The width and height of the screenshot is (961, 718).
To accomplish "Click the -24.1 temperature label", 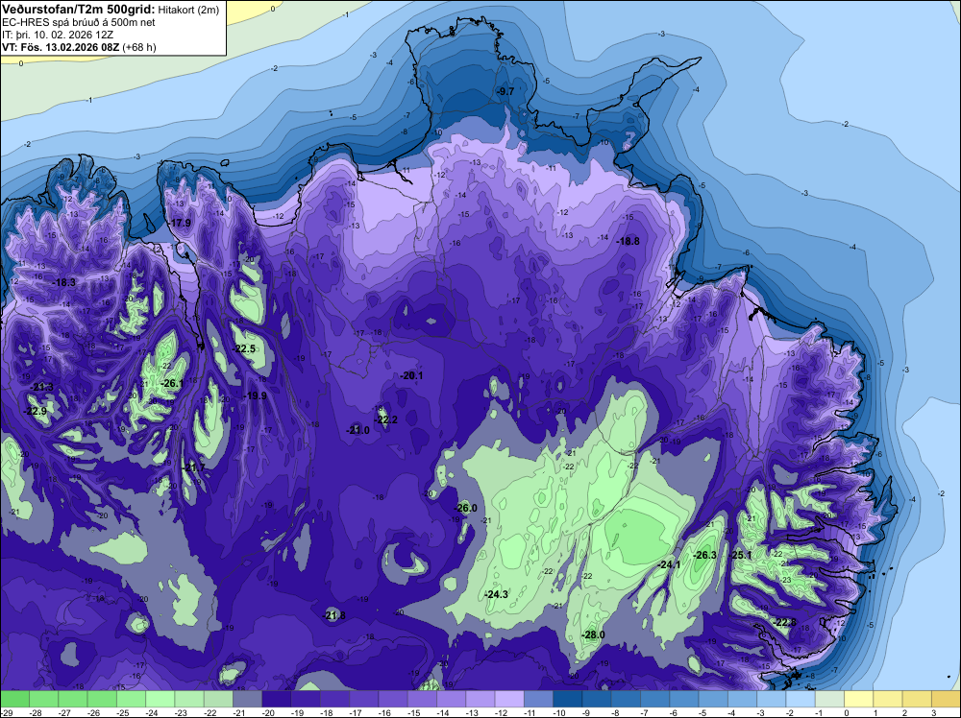I will click(x=669, y=564).
